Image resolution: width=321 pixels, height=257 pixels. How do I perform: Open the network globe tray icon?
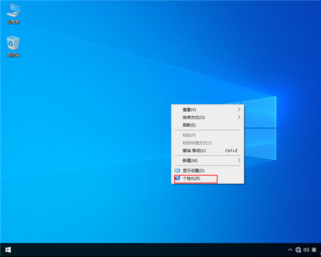pyautogui.click(x=298, y=250)
